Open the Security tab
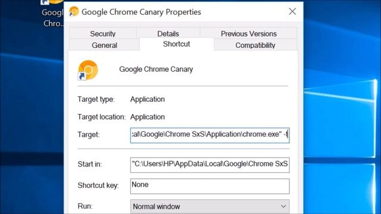 pos(102,34)
